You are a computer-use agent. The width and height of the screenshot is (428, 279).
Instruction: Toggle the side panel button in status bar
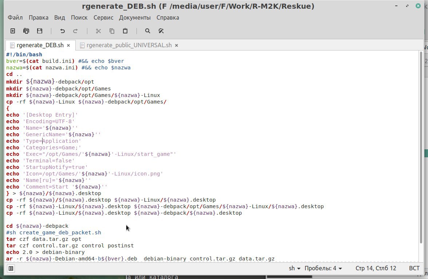[11, 268]
